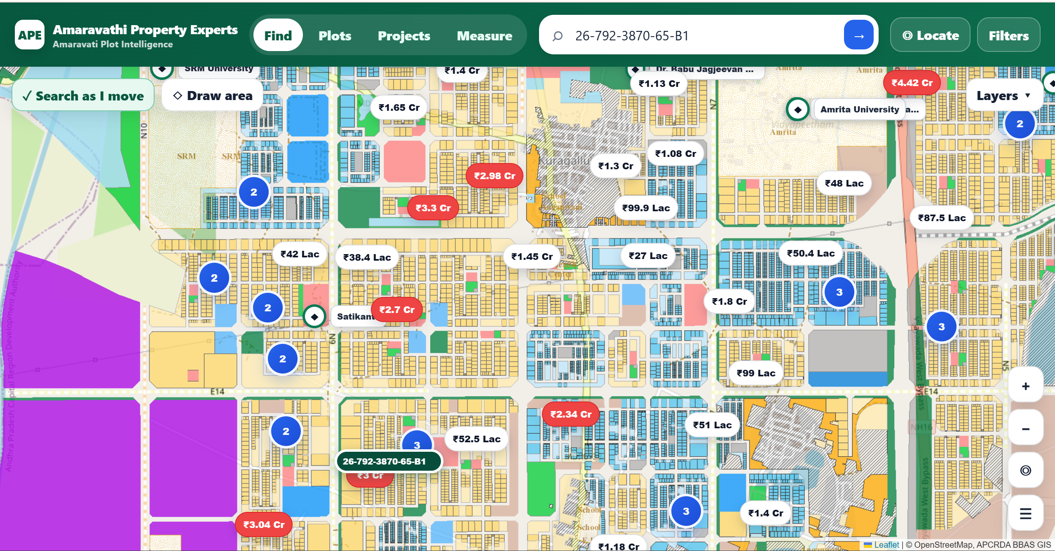Open the Filters panel
The width and height of the screenshot is (1055, 551).
(x=1008, y=35)
